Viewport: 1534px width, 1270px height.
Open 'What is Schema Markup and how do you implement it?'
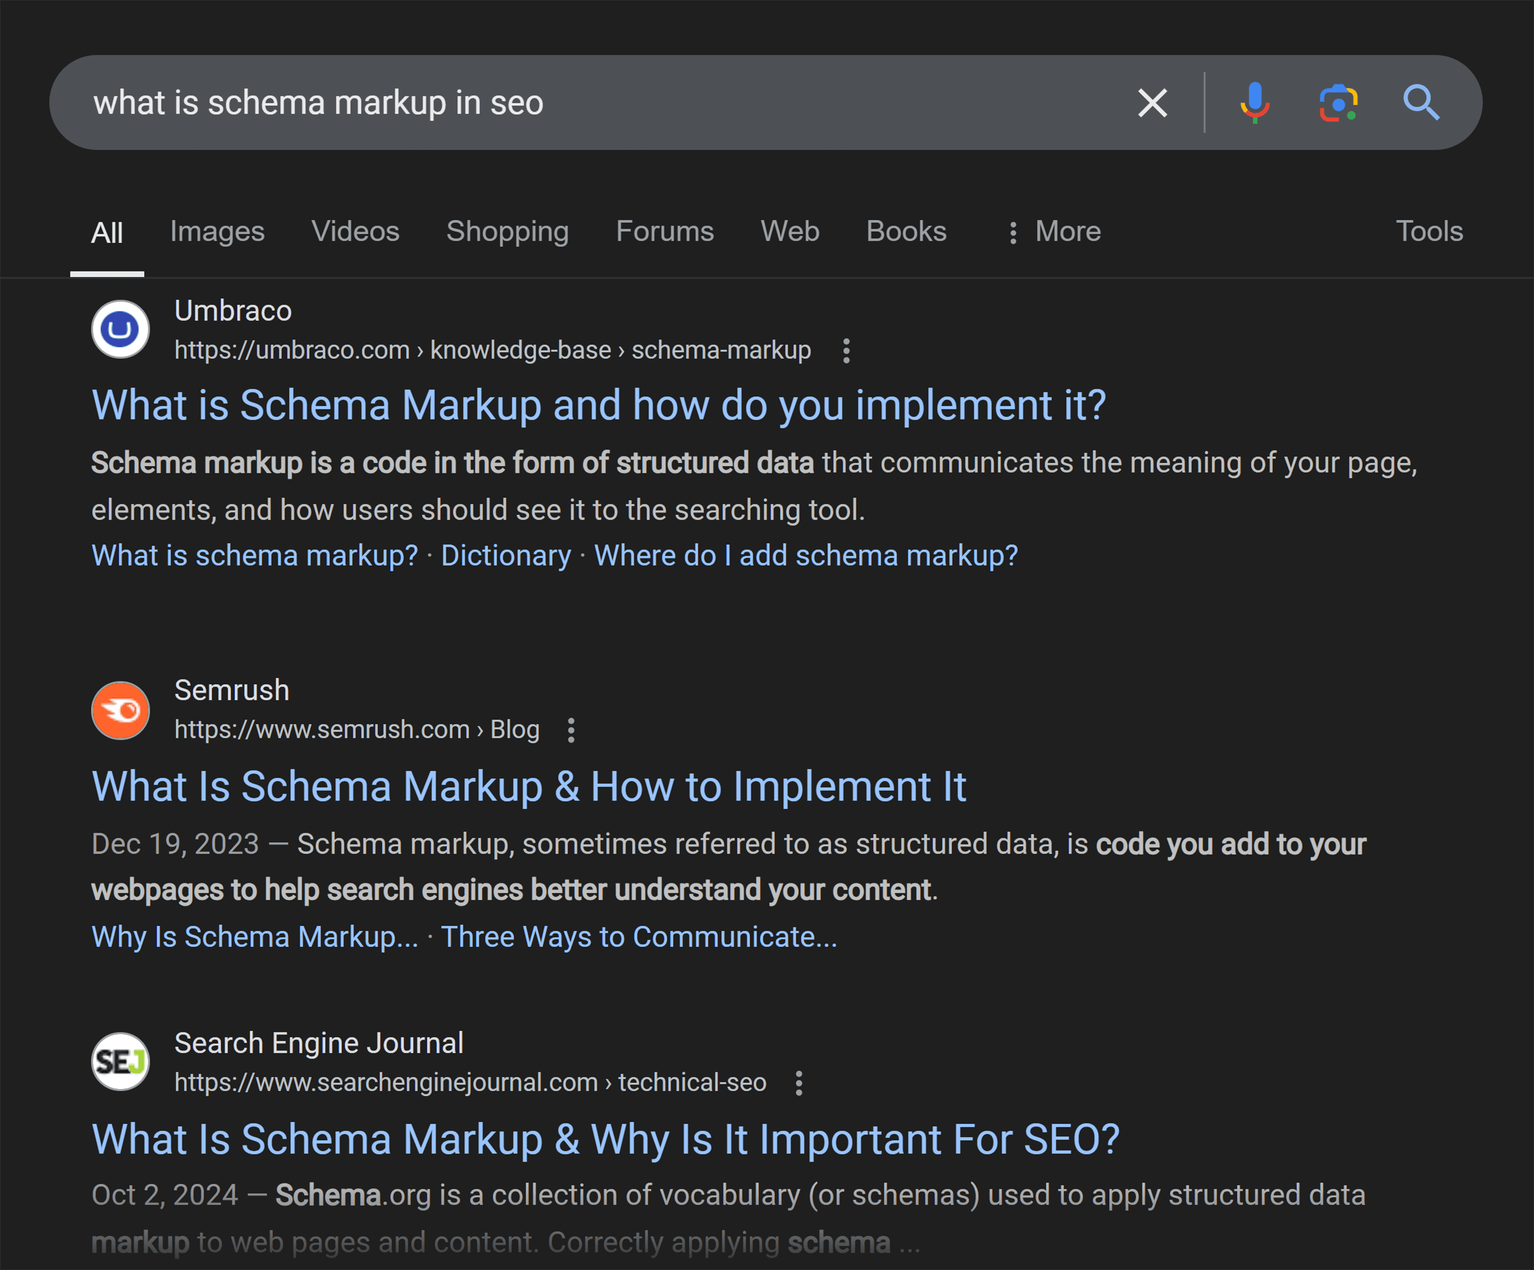(598, 405)
